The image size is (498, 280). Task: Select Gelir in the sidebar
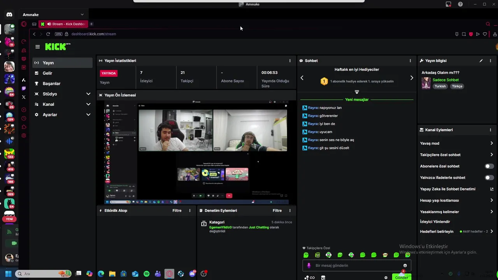pos(63,73)
